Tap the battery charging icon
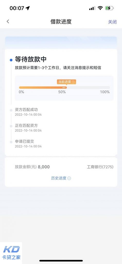 point(109,8)
